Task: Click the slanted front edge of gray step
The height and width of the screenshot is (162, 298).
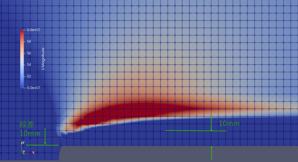Action: 60,153
